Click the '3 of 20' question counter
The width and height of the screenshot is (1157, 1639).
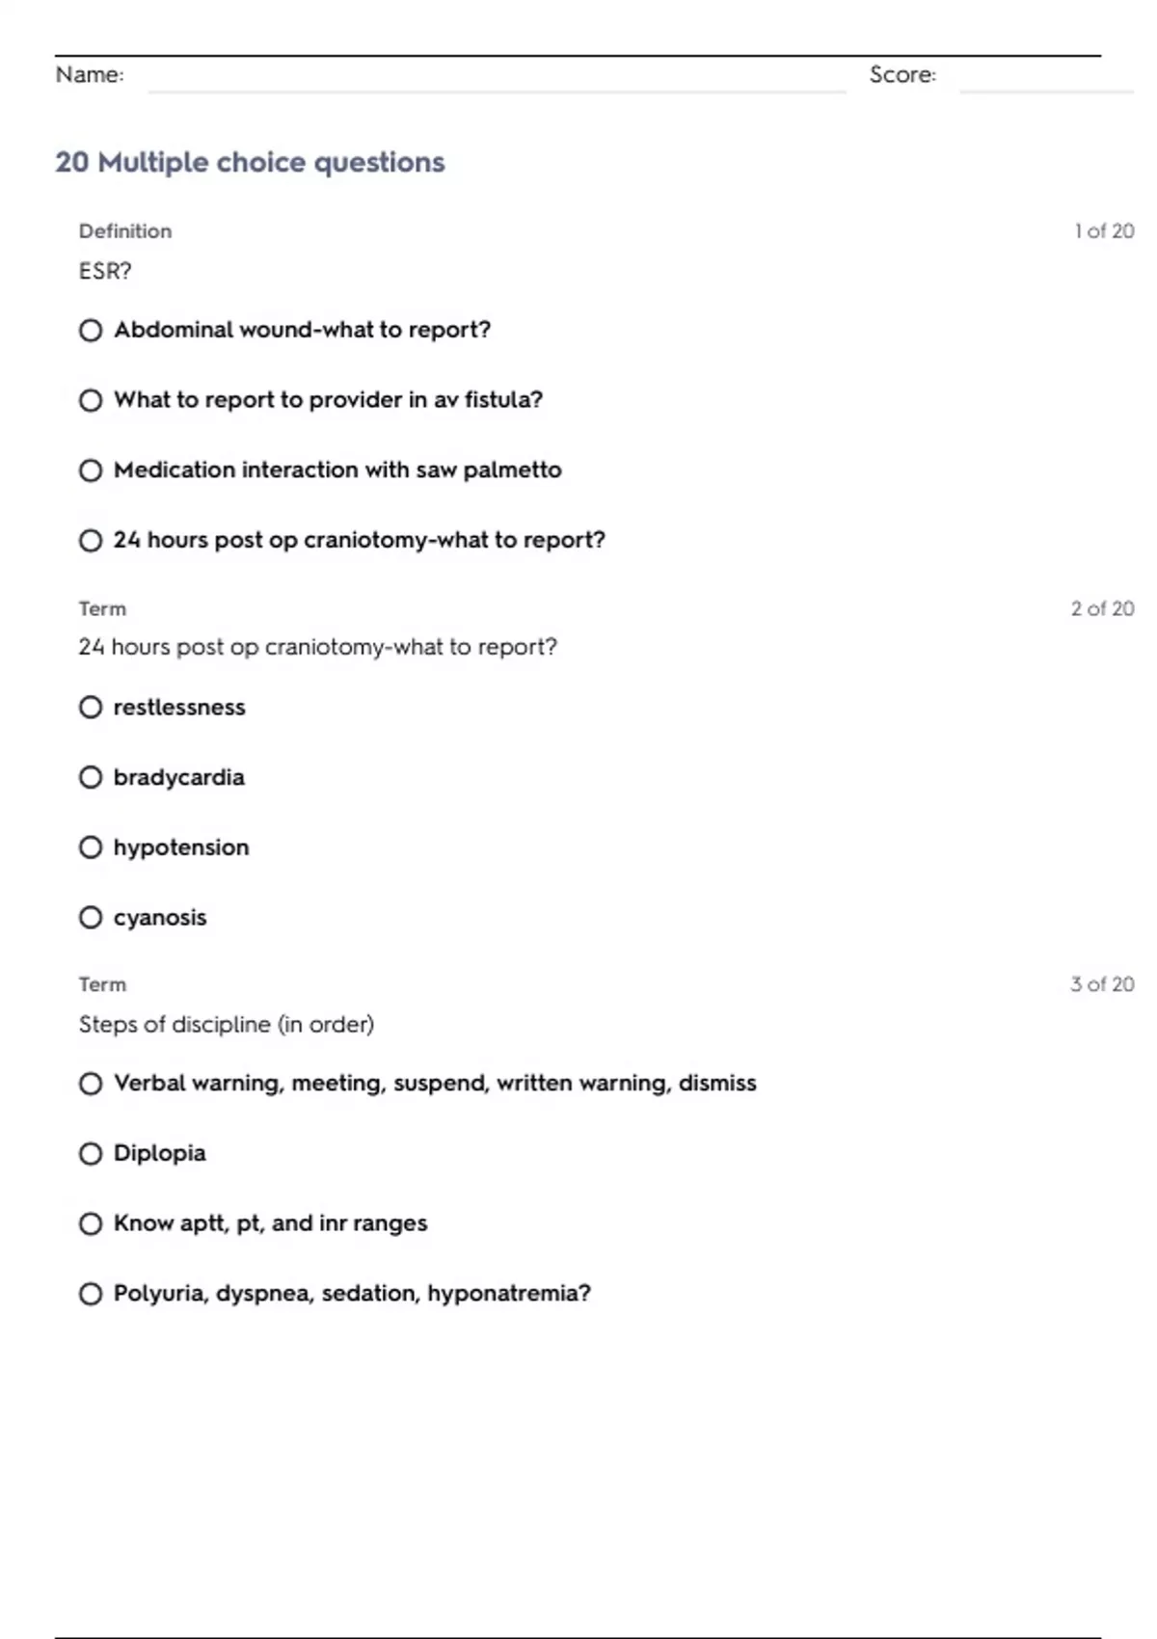point(1102,984)
